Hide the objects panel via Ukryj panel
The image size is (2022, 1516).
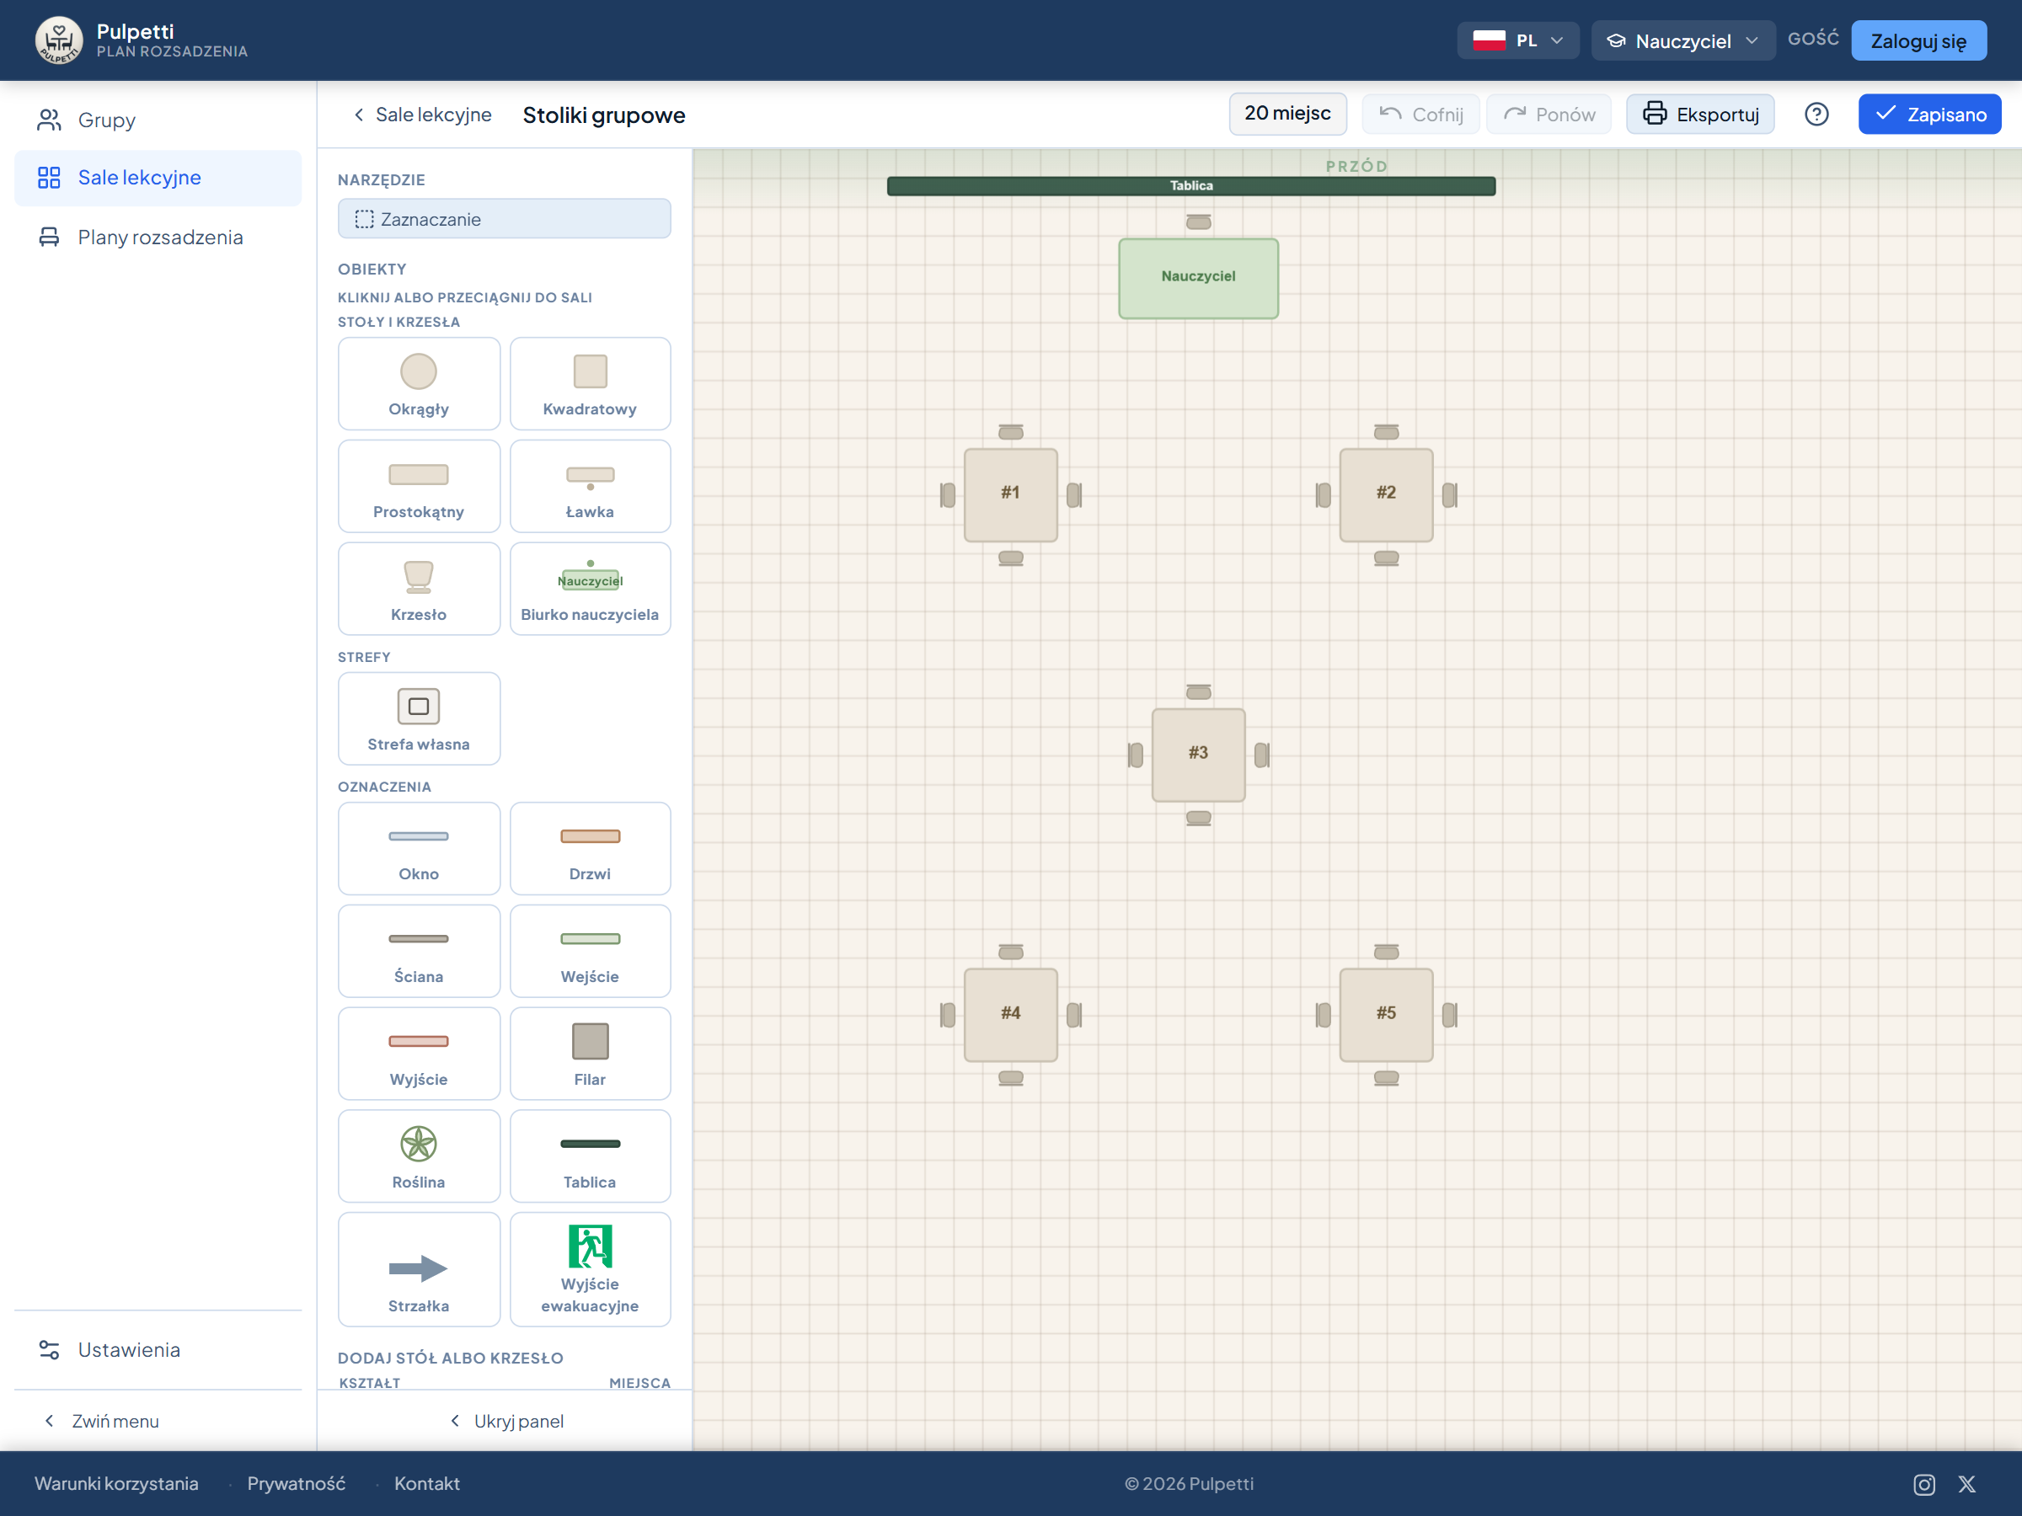[506, 1421]
